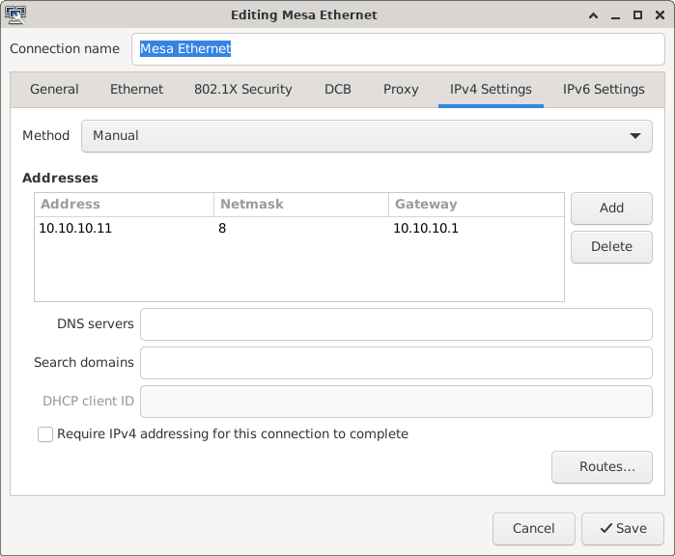Go to the 802.1X Security tab

tap(242, 90)
